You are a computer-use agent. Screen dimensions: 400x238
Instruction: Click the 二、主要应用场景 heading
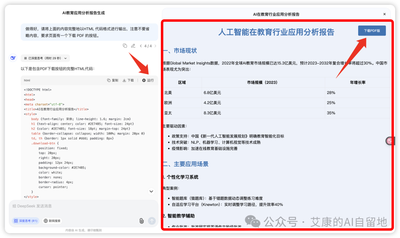186,164
